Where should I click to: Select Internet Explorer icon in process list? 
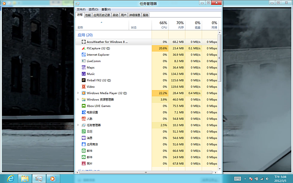[83, 54]
